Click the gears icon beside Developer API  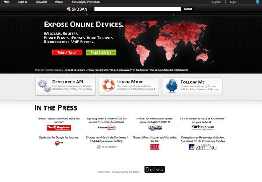[x=44, y=86]
